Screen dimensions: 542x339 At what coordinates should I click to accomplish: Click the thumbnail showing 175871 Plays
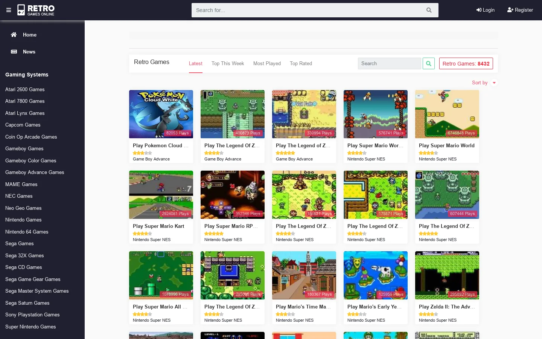click(x=376, y=195)
